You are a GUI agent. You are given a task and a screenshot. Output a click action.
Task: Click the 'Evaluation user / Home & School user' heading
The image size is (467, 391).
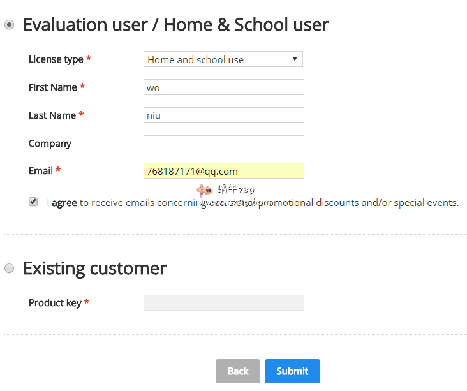[x=175, y=25]
